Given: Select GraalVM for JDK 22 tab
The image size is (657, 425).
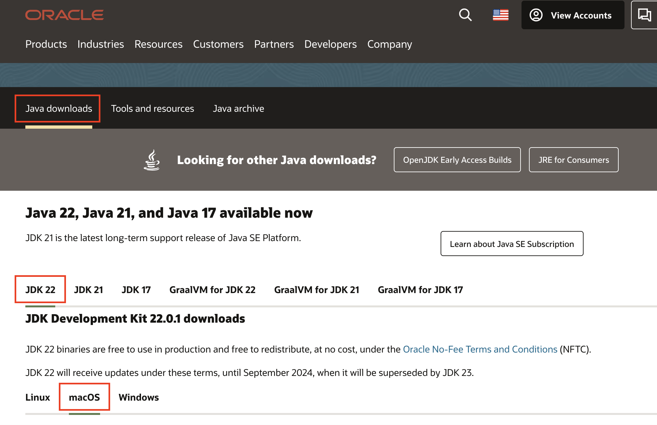Looking at the screenshot, I should (212, 290).
